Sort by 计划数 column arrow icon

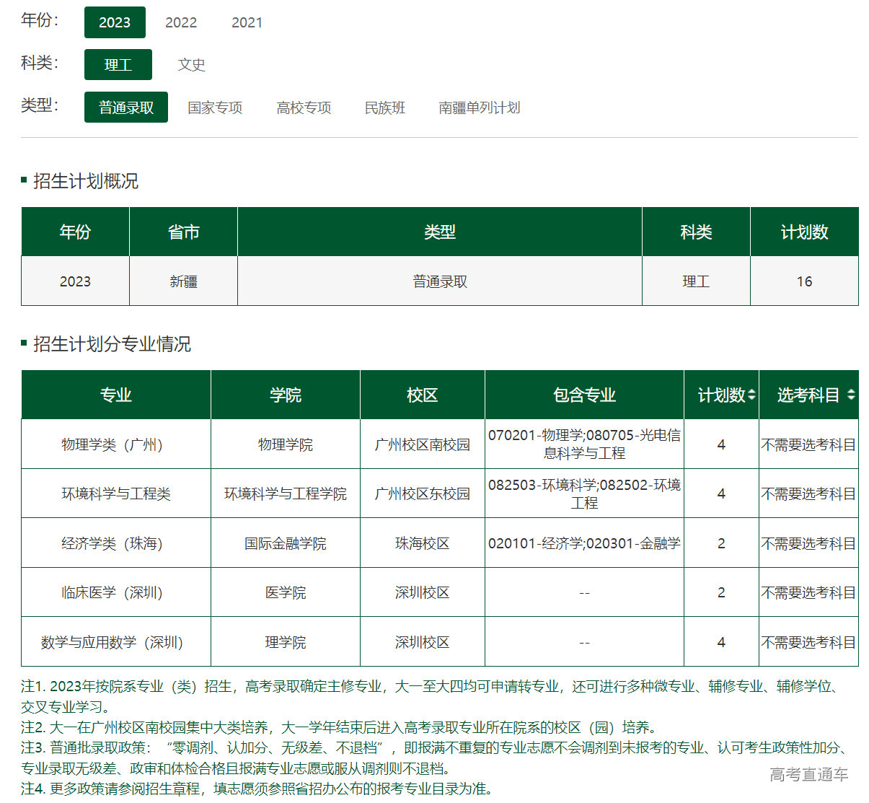[x=751, y=395]
